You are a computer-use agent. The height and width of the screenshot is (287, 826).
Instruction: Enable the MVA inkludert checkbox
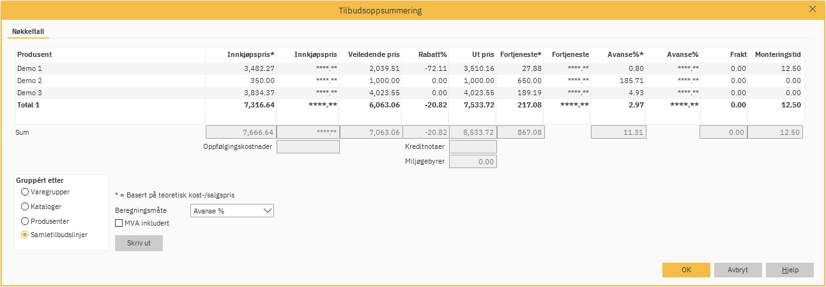tap(119, 224)
